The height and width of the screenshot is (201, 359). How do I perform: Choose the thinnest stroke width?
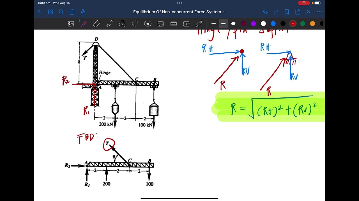213,24
